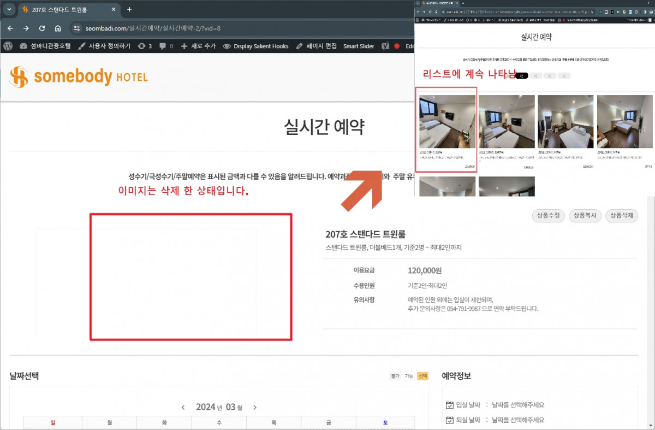The width and height of the screenshot is (655, 430).
Task: Select the 207호 스탠다드 트윈룸 product title
Action: click(x=366, y=234)
